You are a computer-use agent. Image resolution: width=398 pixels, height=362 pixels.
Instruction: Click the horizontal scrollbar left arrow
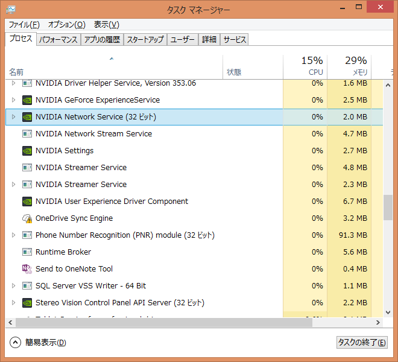(x=10, y=323)
